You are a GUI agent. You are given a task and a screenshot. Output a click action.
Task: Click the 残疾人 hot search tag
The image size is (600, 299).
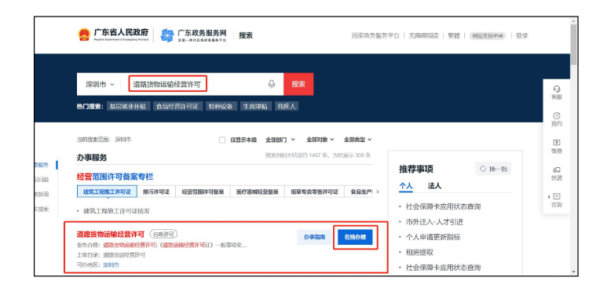(287, 106)
